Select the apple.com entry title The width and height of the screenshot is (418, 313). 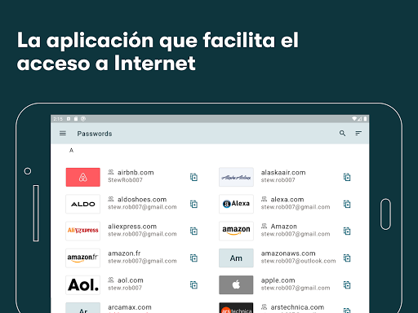click(x=278, y=280)
